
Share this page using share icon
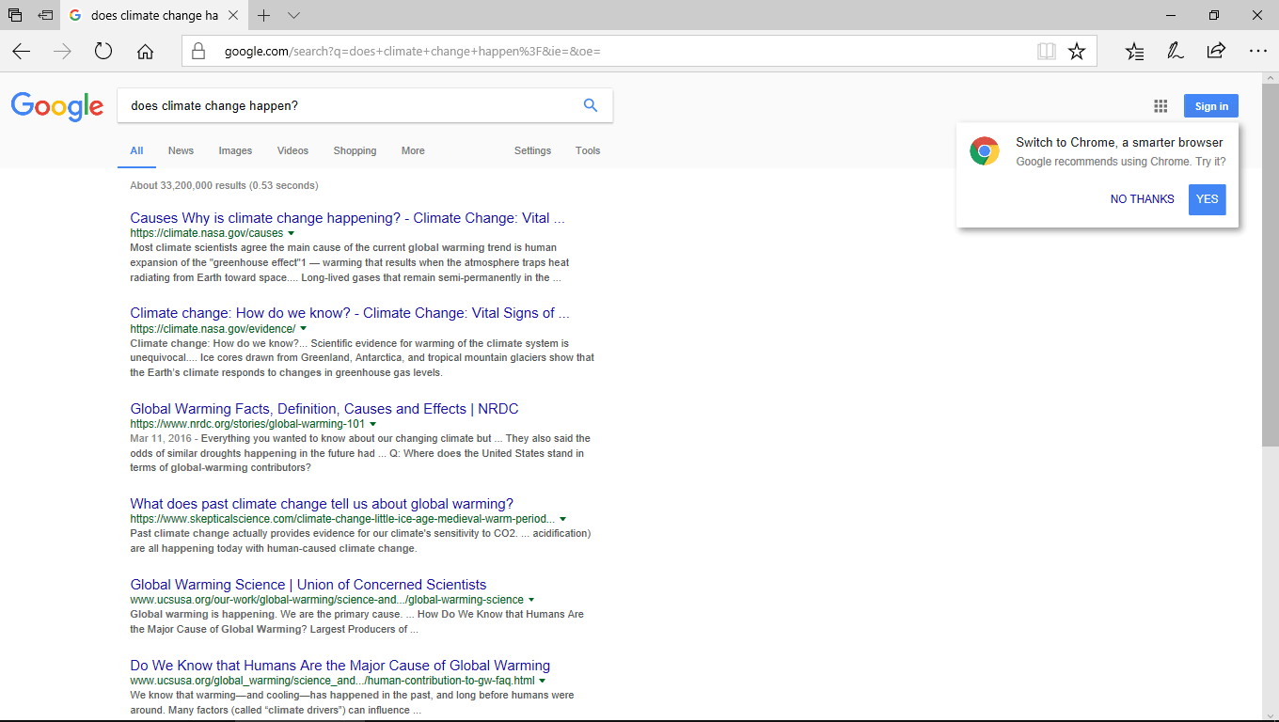click(x=1216, y=51)
